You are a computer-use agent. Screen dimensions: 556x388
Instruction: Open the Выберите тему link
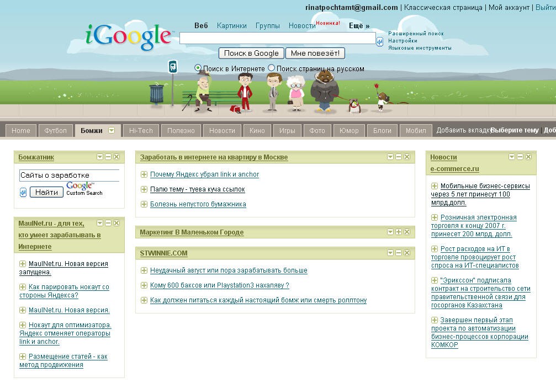point(515,130)
